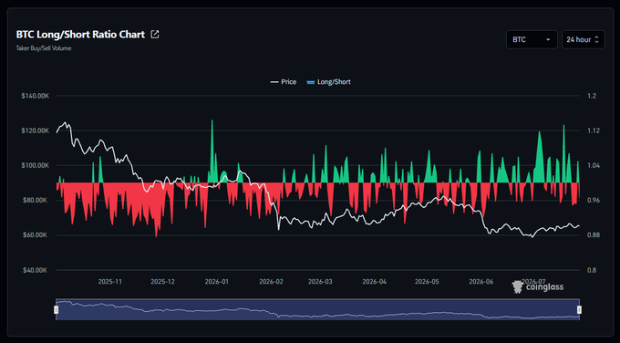Click the 2026-01 date label
This screenshot has height=343, width=620.
pos(217,282)
